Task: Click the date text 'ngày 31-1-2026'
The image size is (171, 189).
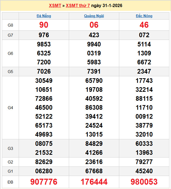Action: pos(107,5)
